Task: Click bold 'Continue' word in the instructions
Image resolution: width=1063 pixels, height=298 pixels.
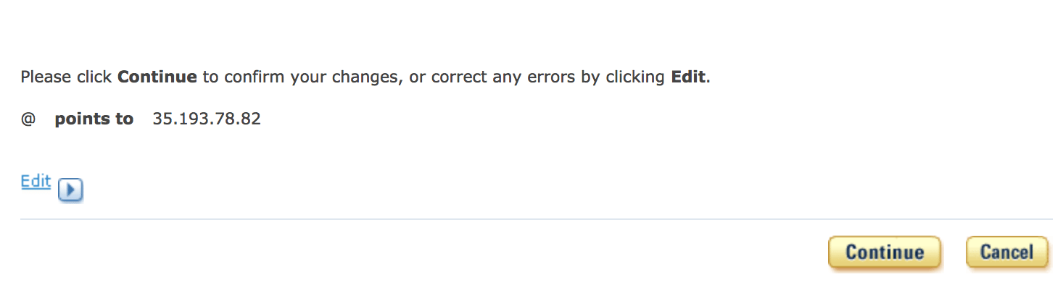Action: coord(157,77)
